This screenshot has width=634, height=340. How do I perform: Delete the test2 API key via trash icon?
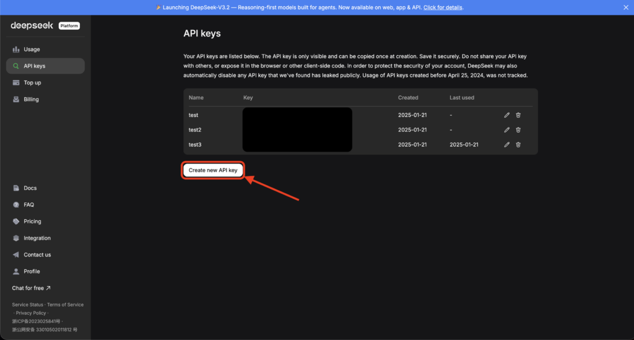pos(518,129)
